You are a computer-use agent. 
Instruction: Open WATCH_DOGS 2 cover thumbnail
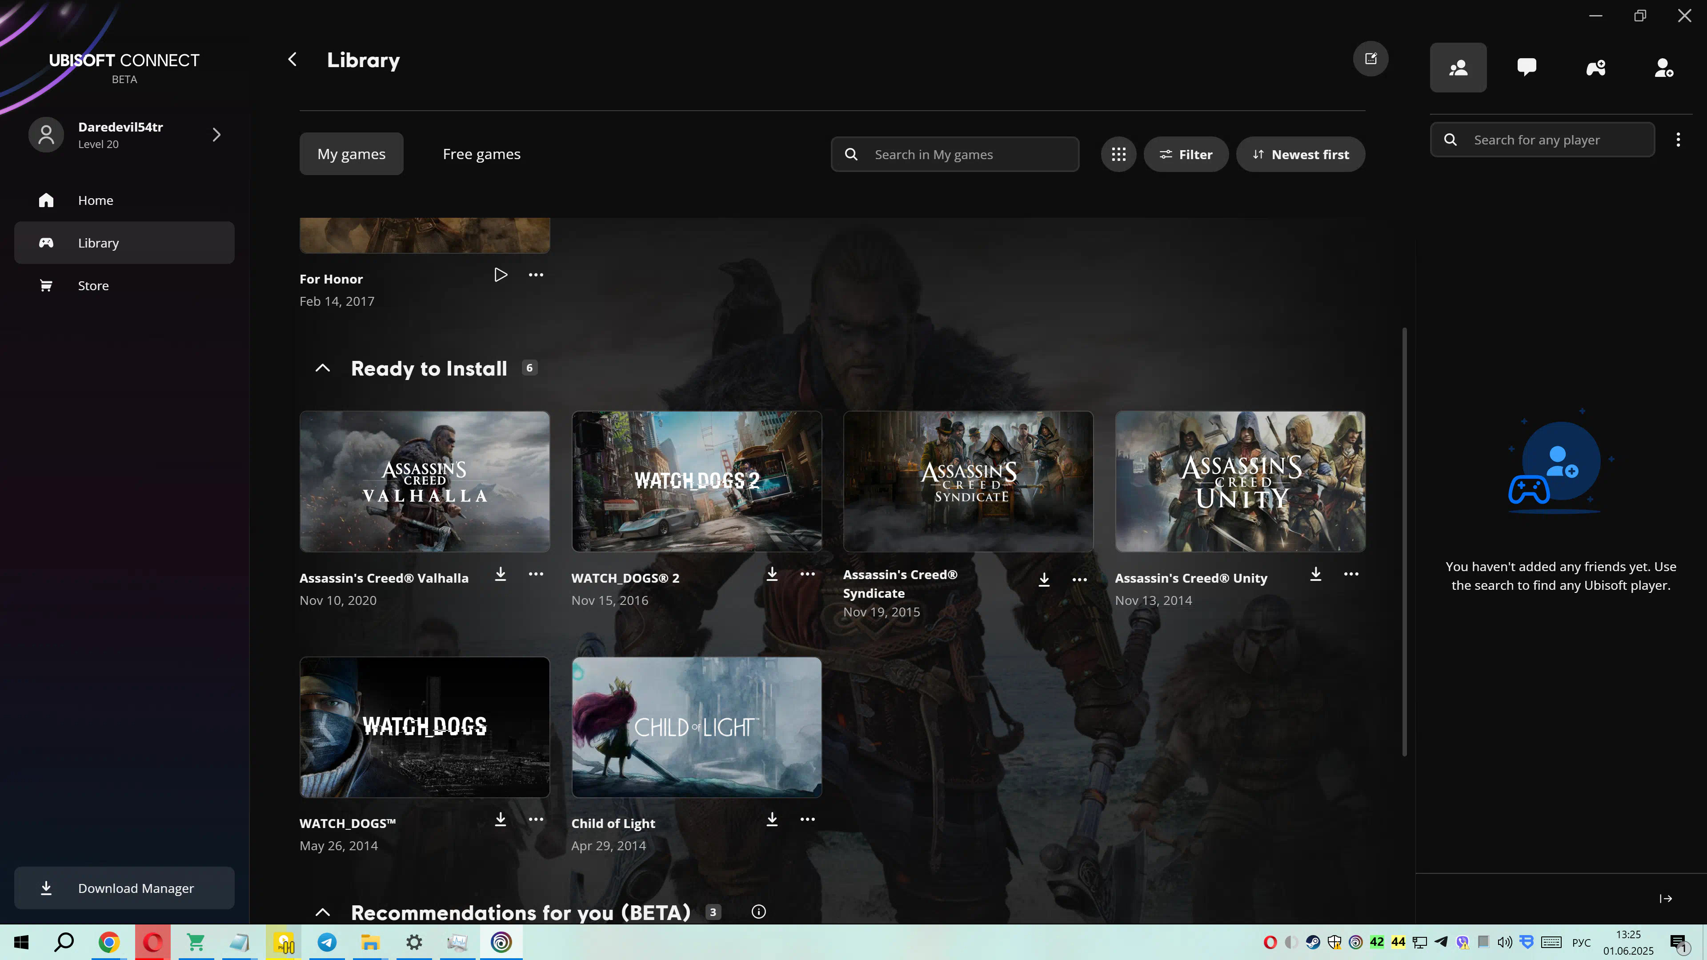click(697, 482)
